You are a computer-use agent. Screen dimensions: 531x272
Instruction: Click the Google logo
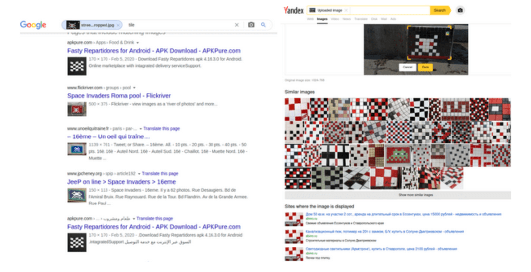33,25
